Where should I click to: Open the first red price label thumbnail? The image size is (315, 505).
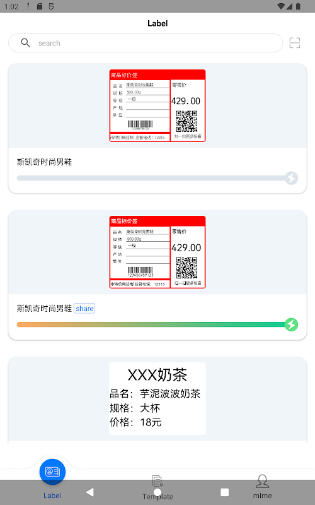coord(157,105)
